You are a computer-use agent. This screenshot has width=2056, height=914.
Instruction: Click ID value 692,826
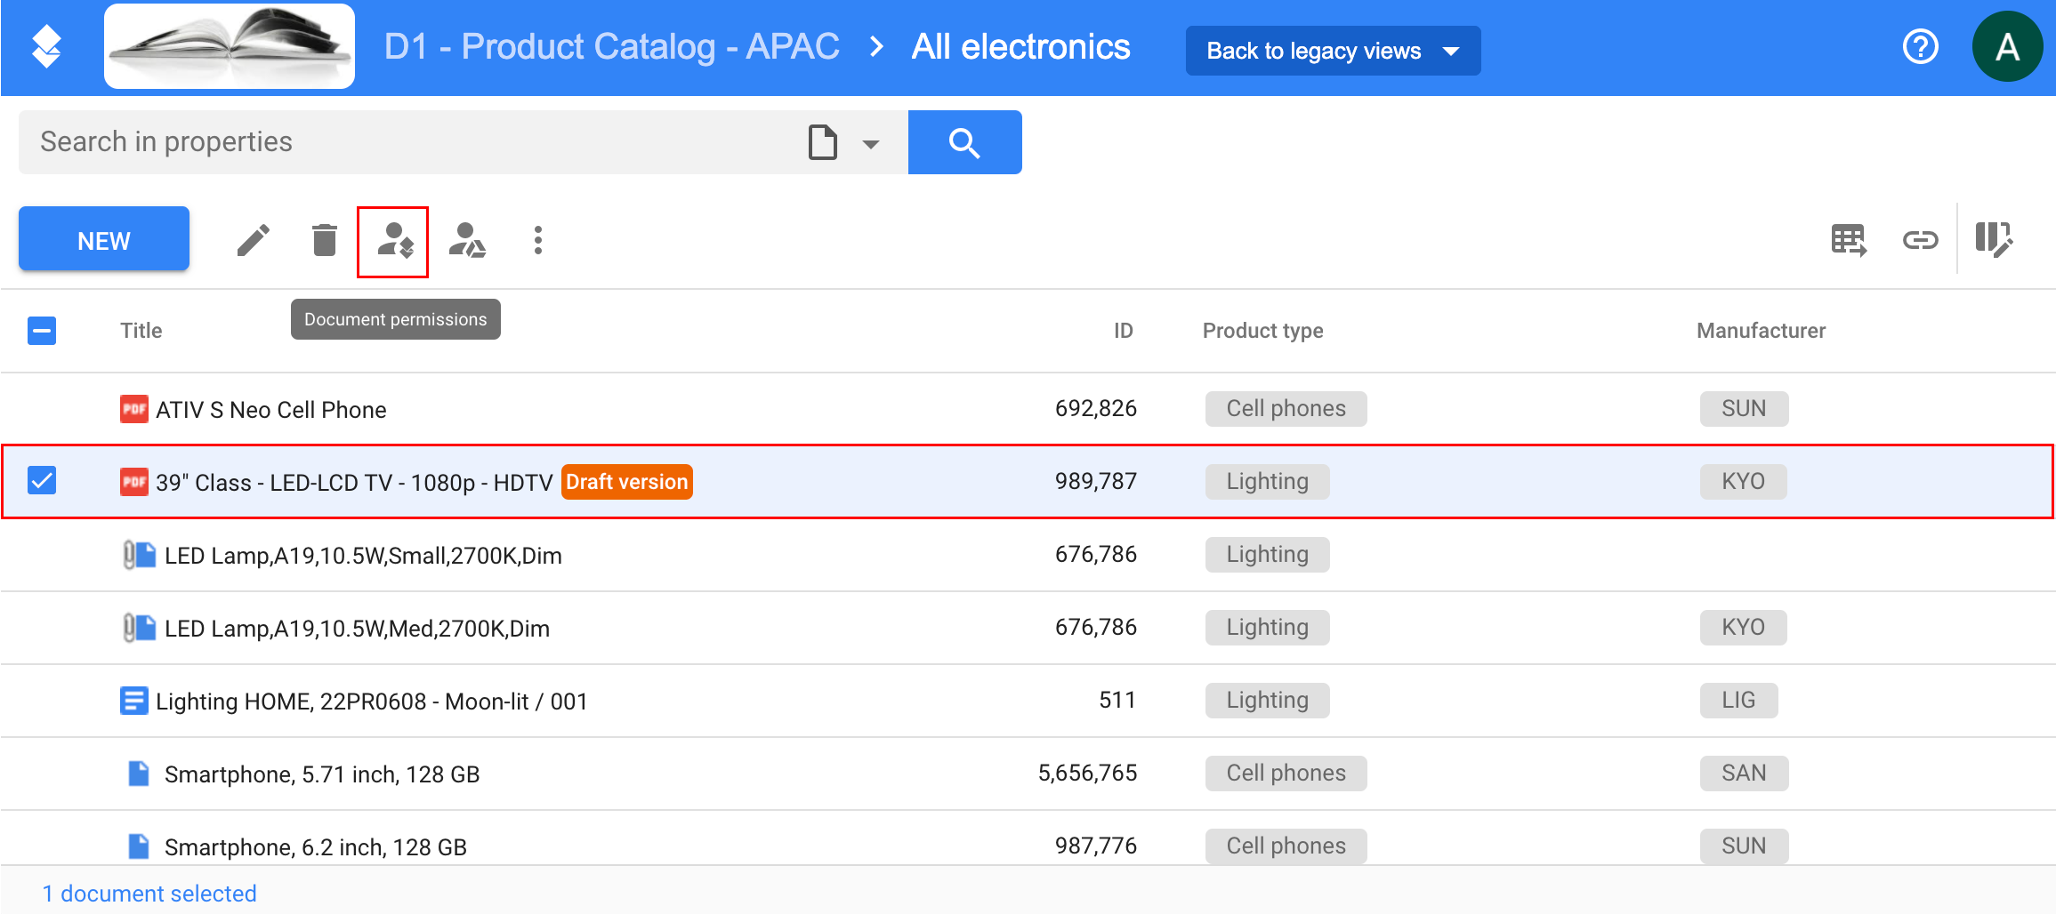pyautogui.click(x=1095, y=409)
